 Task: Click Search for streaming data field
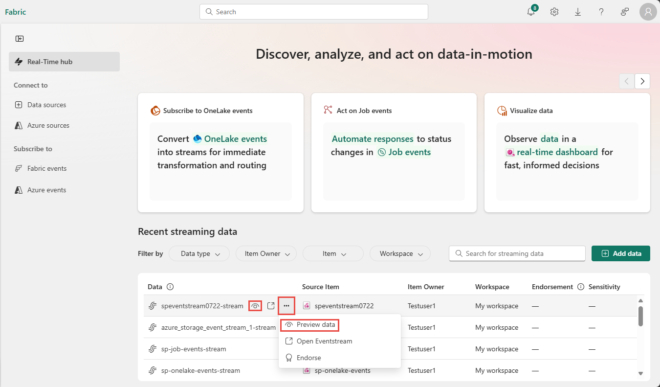click(517, 253)
